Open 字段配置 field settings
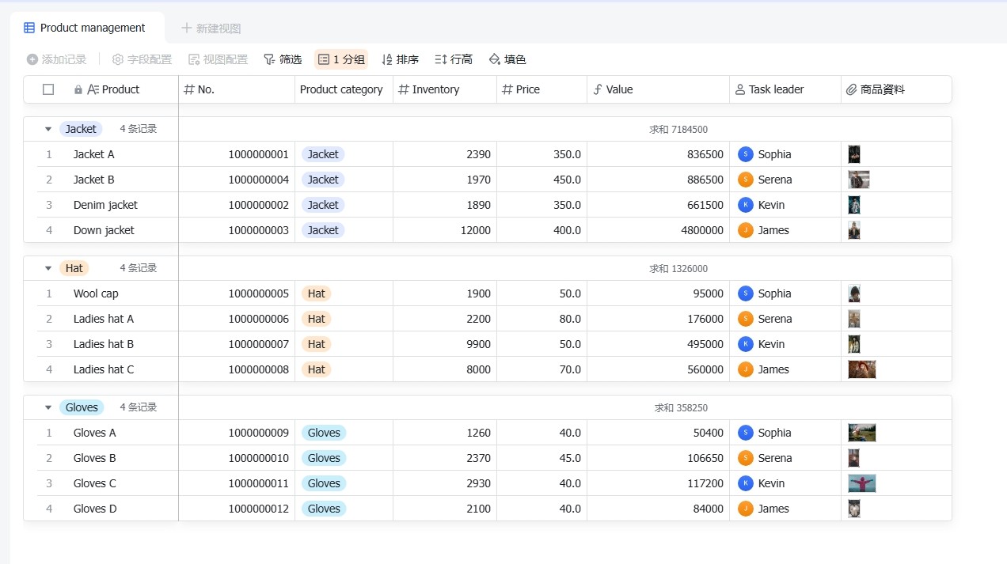Screen dimensions: 1007x564 tap(142, 59)
